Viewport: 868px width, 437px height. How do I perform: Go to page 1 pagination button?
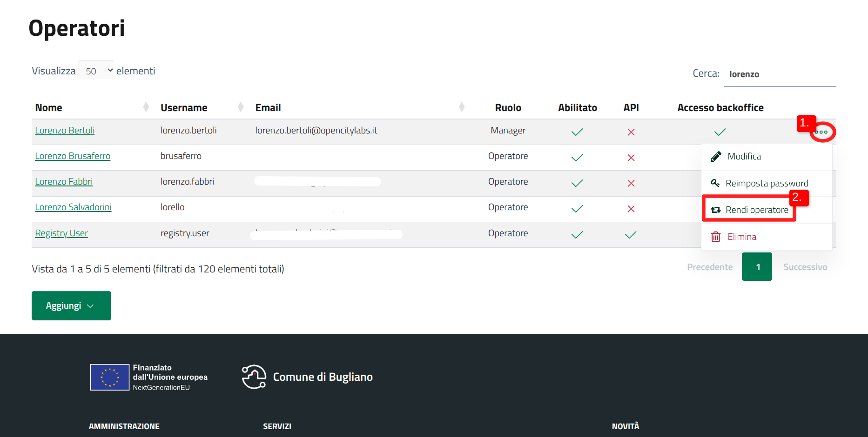tap(757, 267)
